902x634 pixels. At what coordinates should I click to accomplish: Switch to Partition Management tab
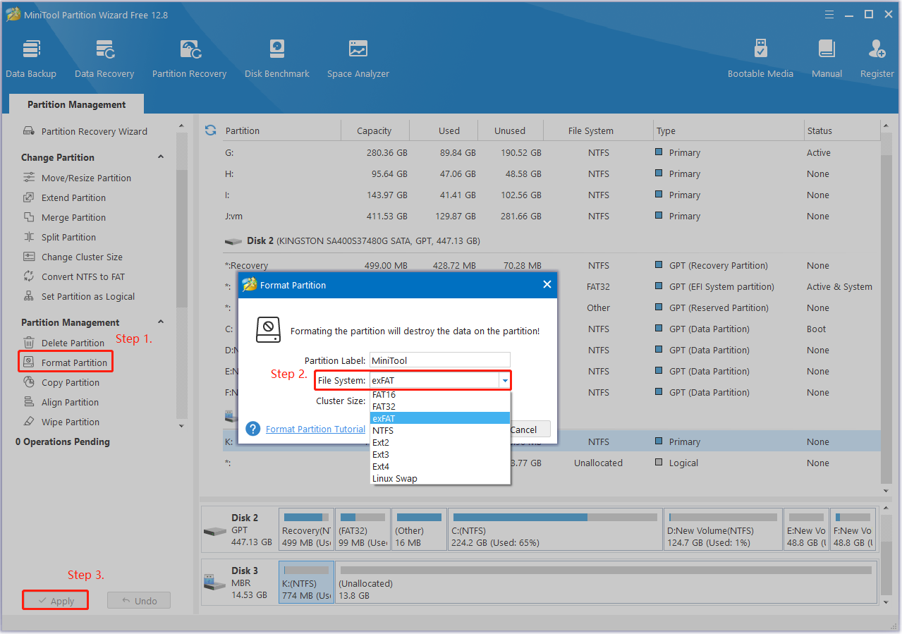coord(77,104)
